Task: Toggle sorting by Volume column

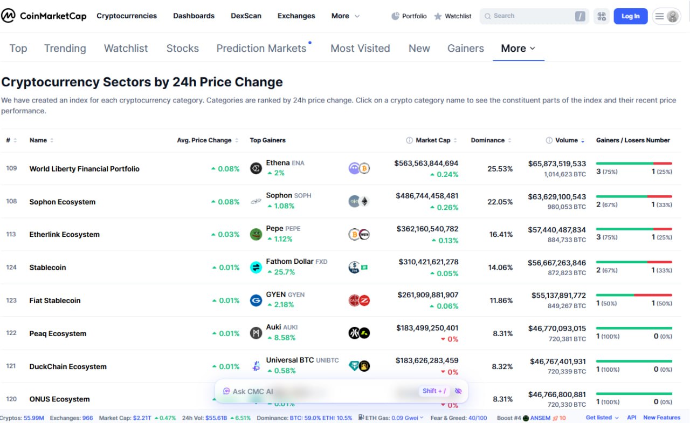Action: (x=570, y=140)
